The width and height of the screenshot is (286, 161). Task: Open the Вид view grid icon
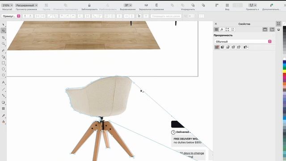[x=227, y=5]
